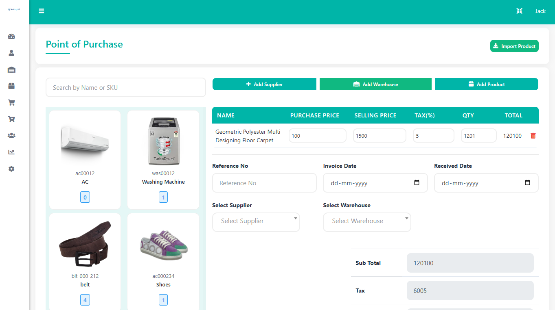Viewport: 555px width, 310px height.
Task: Open the Jack user menu
Action: click(x=540, y=11)
